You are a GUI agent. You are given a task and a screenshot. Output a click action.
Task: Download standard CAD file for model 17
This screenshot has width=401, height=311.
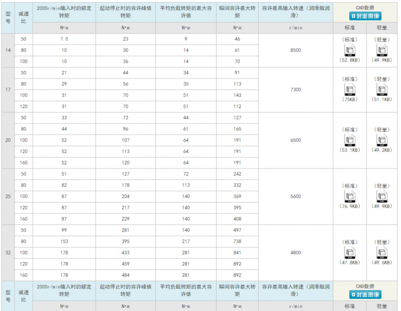(x=349, y=89)
